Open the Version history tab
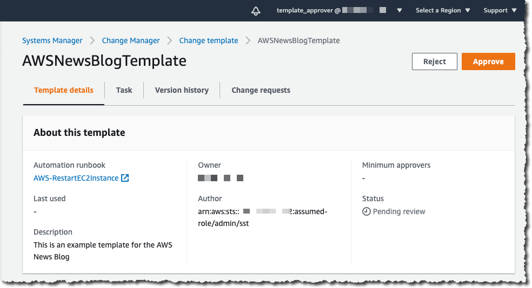The height and width of the screenshot is (288, 532). click(x=182, y=91)
